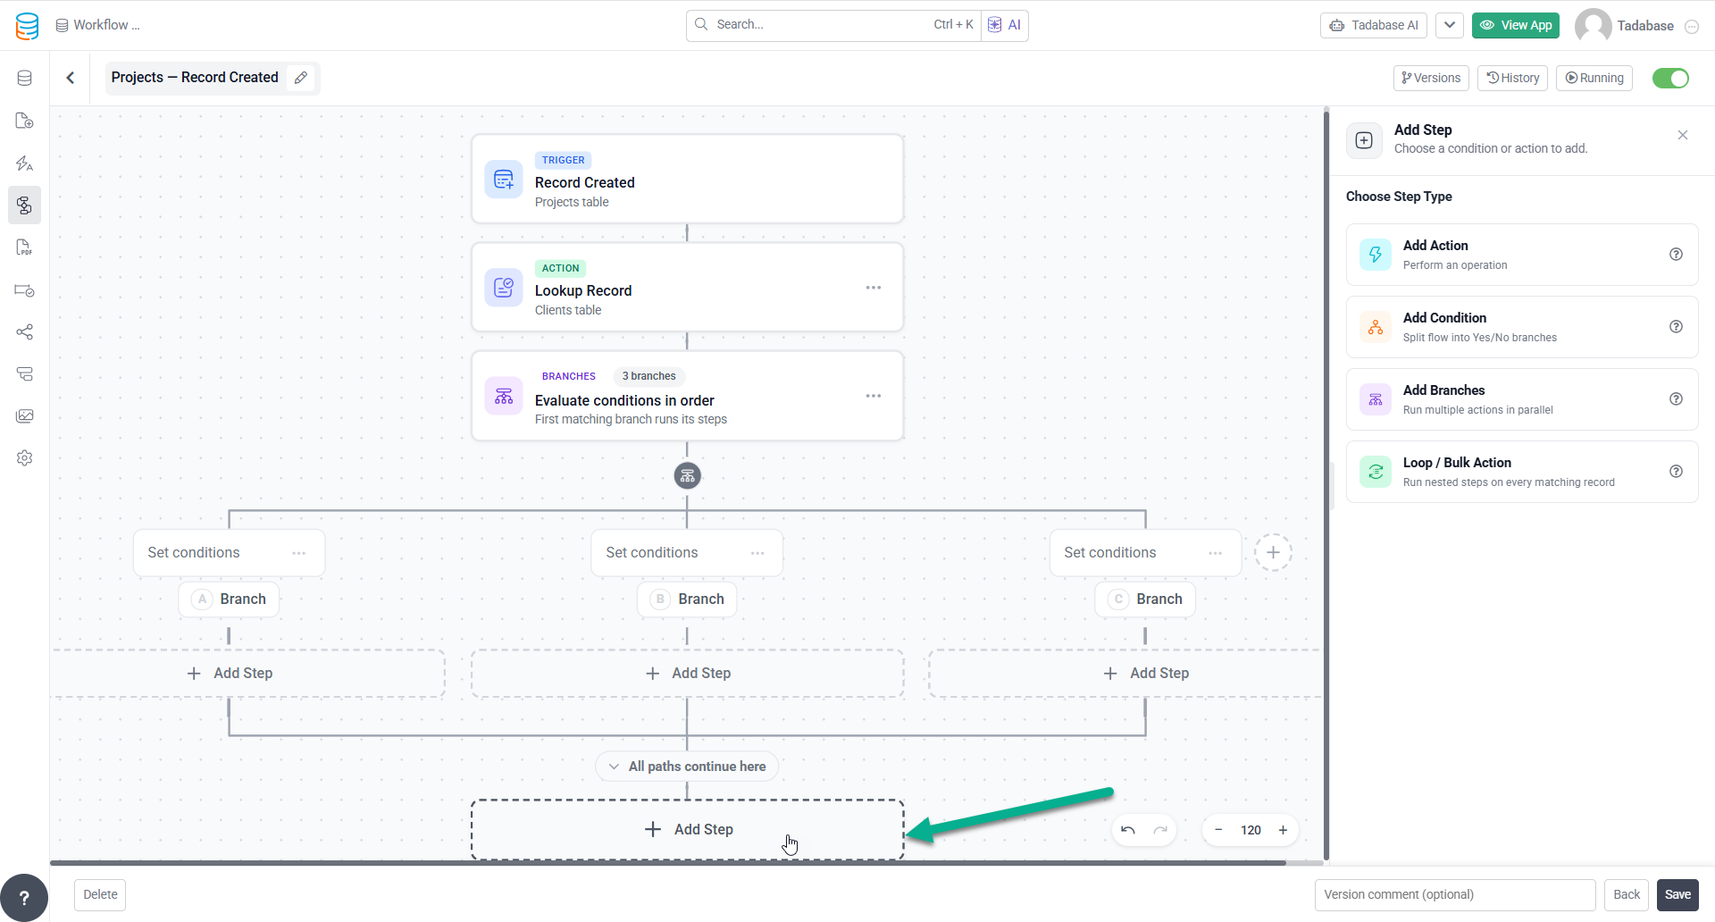Click the horizontal canvas scrollbar
The width and height of the screenshot is (1715, 922).
click(668, 863)
